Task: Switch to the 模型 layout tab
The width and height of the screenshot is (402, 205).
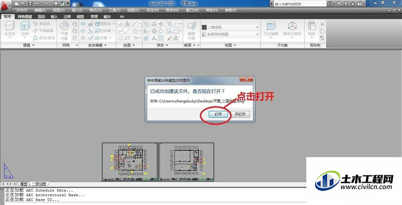Action: (24, 184)
